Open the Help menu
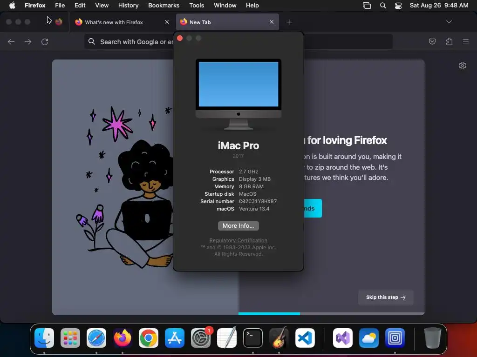This screenshot has height=357, width=477. pos(252,6)
